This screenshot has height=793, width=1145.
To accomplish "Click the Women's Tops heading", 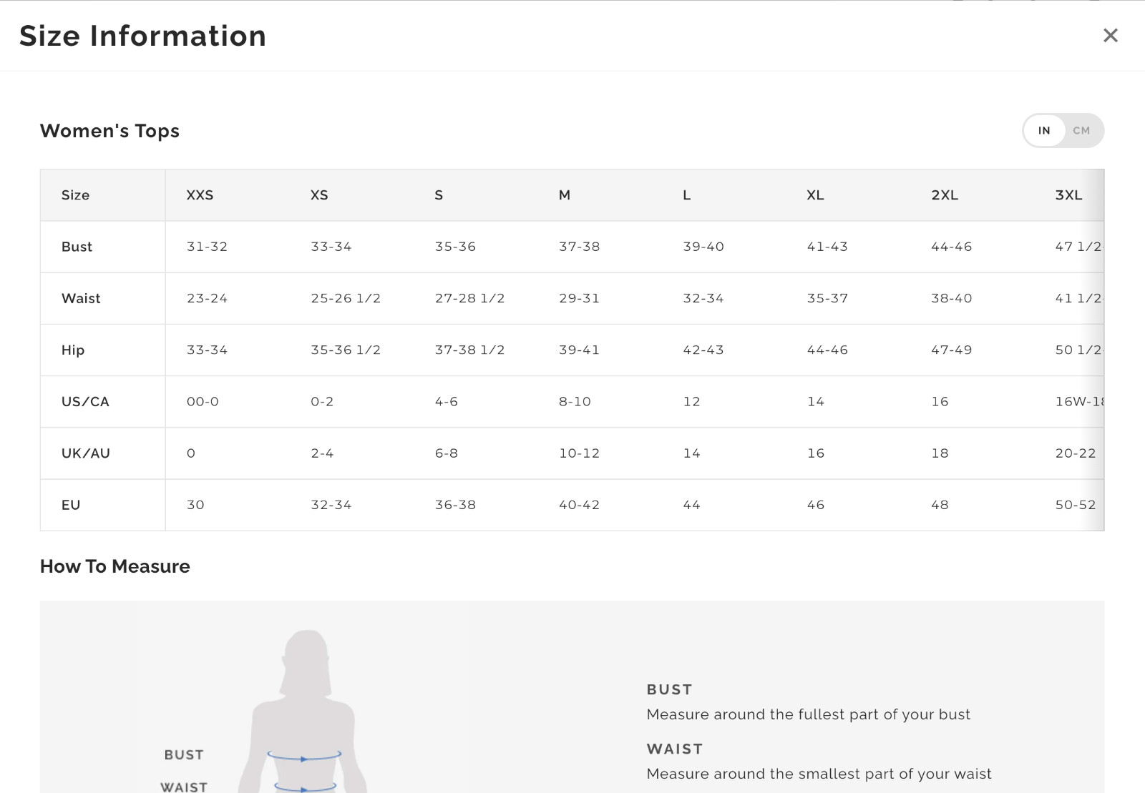I will pyautogui.click(x=109, y=131).
